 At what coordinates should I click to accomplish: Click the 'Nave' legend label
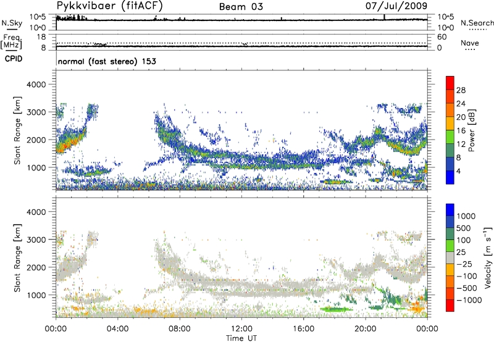coord(470,43)
